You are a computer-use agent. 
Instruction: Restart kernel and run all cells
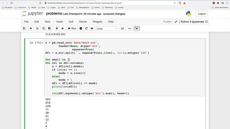tap(92, 29)
